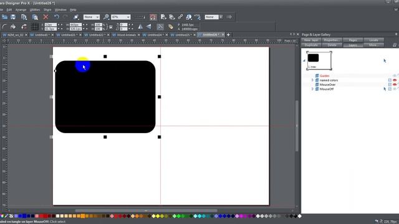399x224 pixels.
Task: Open the Arrange menu
Action: 21,10
